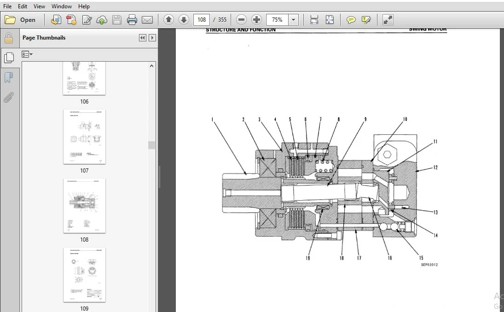This screenshot has height=312, width=504.
Task: Expand the thumbnails panel right-arrow button
Action: click(152, 38)
